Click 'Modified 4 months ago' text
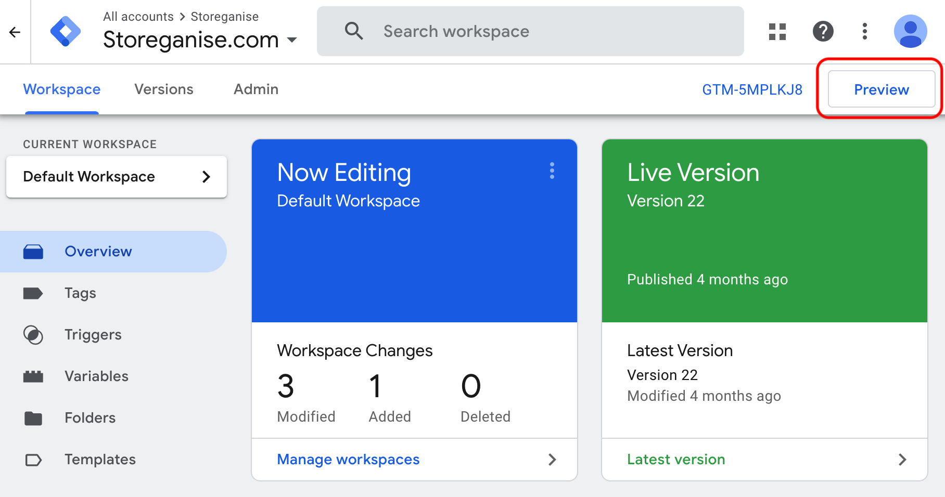Viewport: 945px width, 497px height. 704,396
